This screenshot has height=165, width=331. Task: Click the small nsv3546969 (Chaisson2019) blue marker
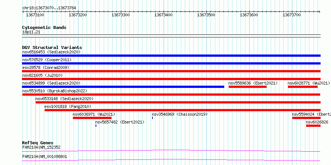[152, 118]
